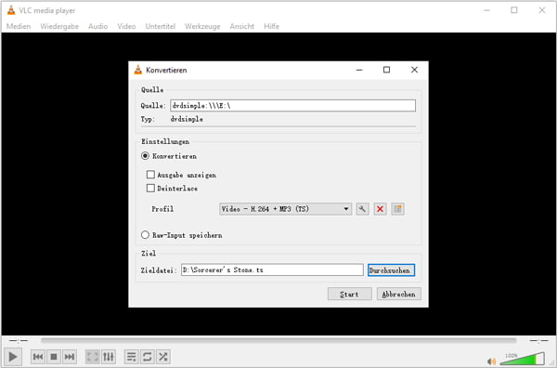Close the VLC media player window
Image resolution: width=557 pixels, height=368 pixels.
(x=542, y=10)
